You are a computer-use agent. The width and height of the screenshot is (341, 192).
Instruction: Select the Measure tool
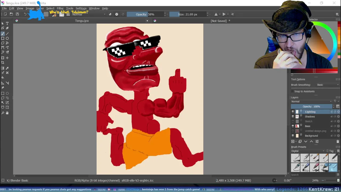(x=7, y=83)
